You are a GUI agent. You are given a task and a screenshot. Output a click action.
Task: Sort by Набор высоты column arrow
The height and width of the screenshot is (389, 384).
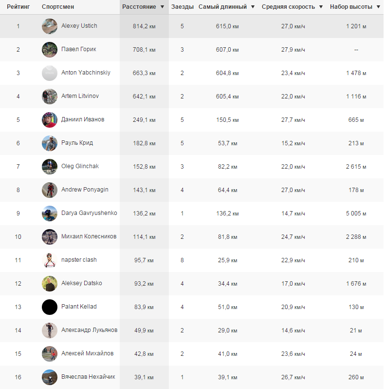point(378,7)
